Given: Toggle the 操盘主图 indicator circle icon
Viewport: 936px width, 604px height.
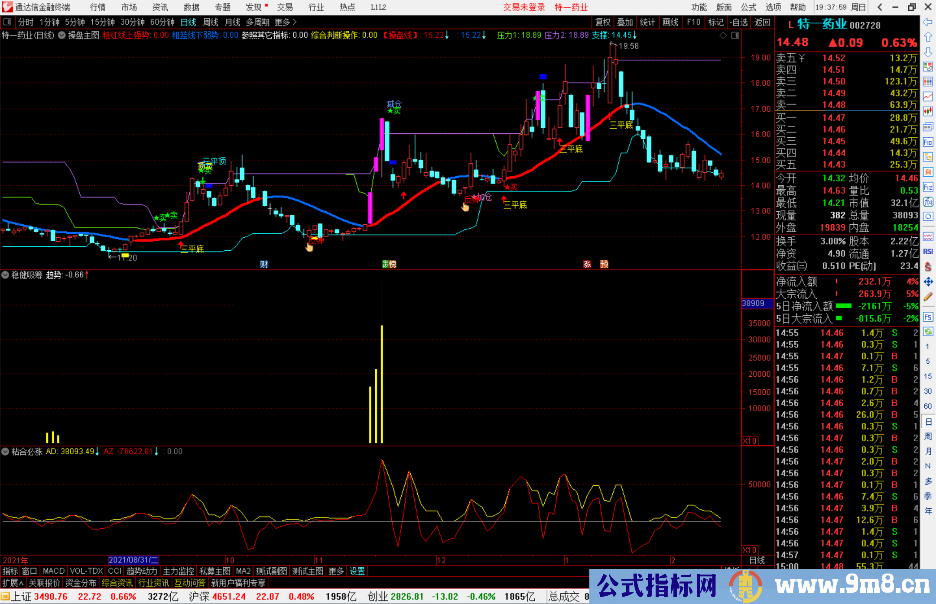Looking at the screenshot, I should (x=62, y=36).
